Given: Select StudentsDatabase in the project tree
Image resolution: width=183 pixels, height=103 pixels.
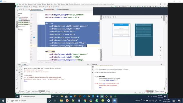Looking at the screenshot, I should click(x=25, y=21).
